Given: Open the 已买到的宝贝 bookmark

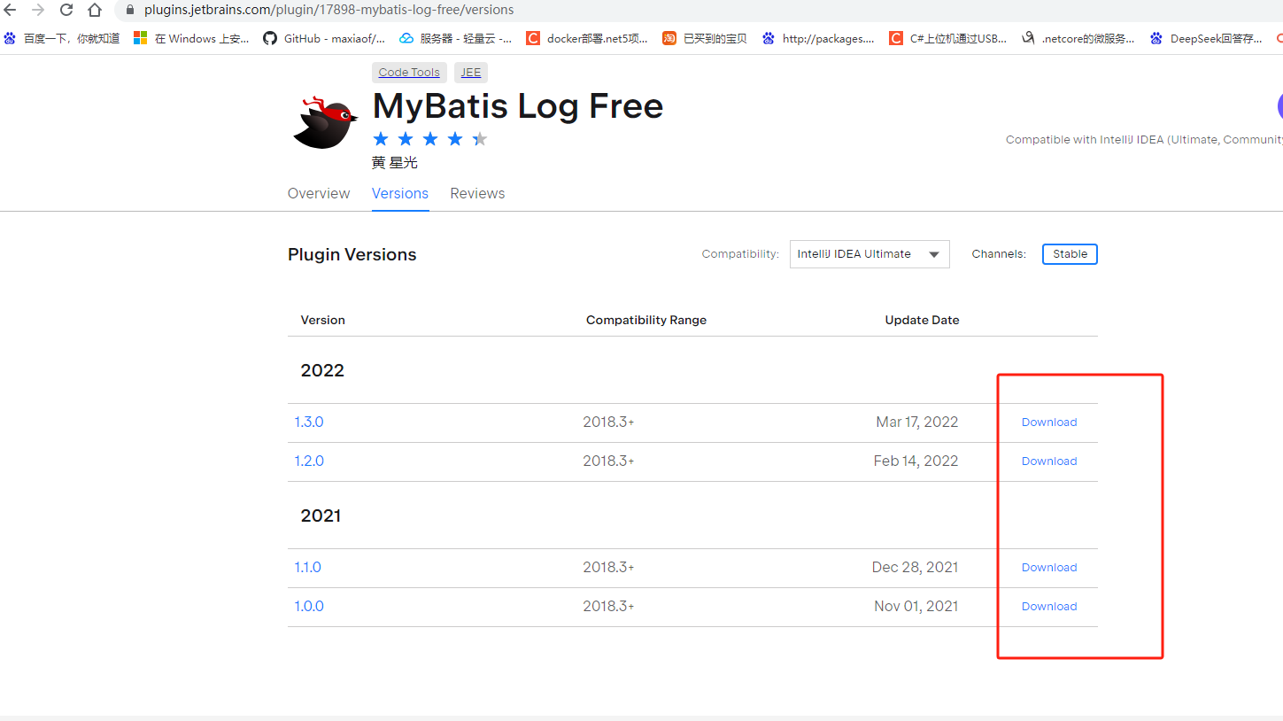Looking at the screenshot, I should coord(705,38).
